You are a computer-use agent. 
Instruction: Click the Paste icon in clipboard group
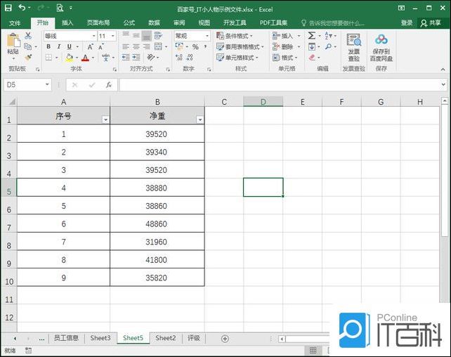[13, 42]
